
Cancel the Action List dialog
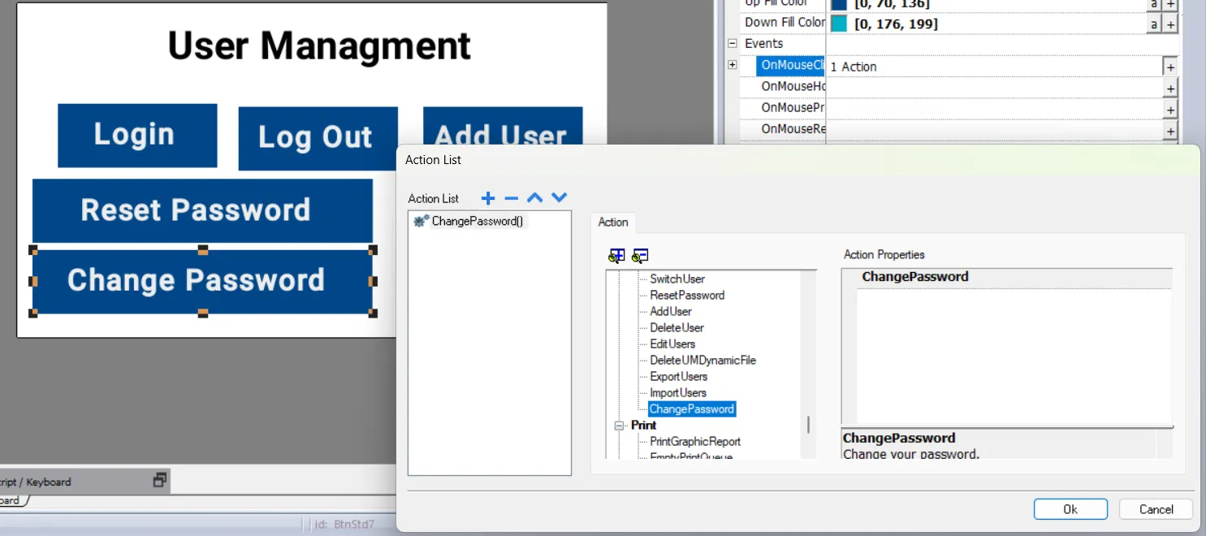coord(1156,509)
